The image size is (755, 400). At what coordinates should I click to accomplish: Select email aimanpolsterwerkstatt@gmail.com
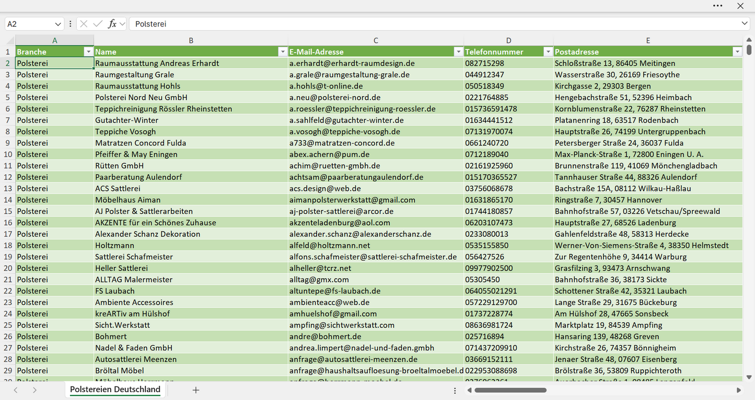[x=376, y=200]
